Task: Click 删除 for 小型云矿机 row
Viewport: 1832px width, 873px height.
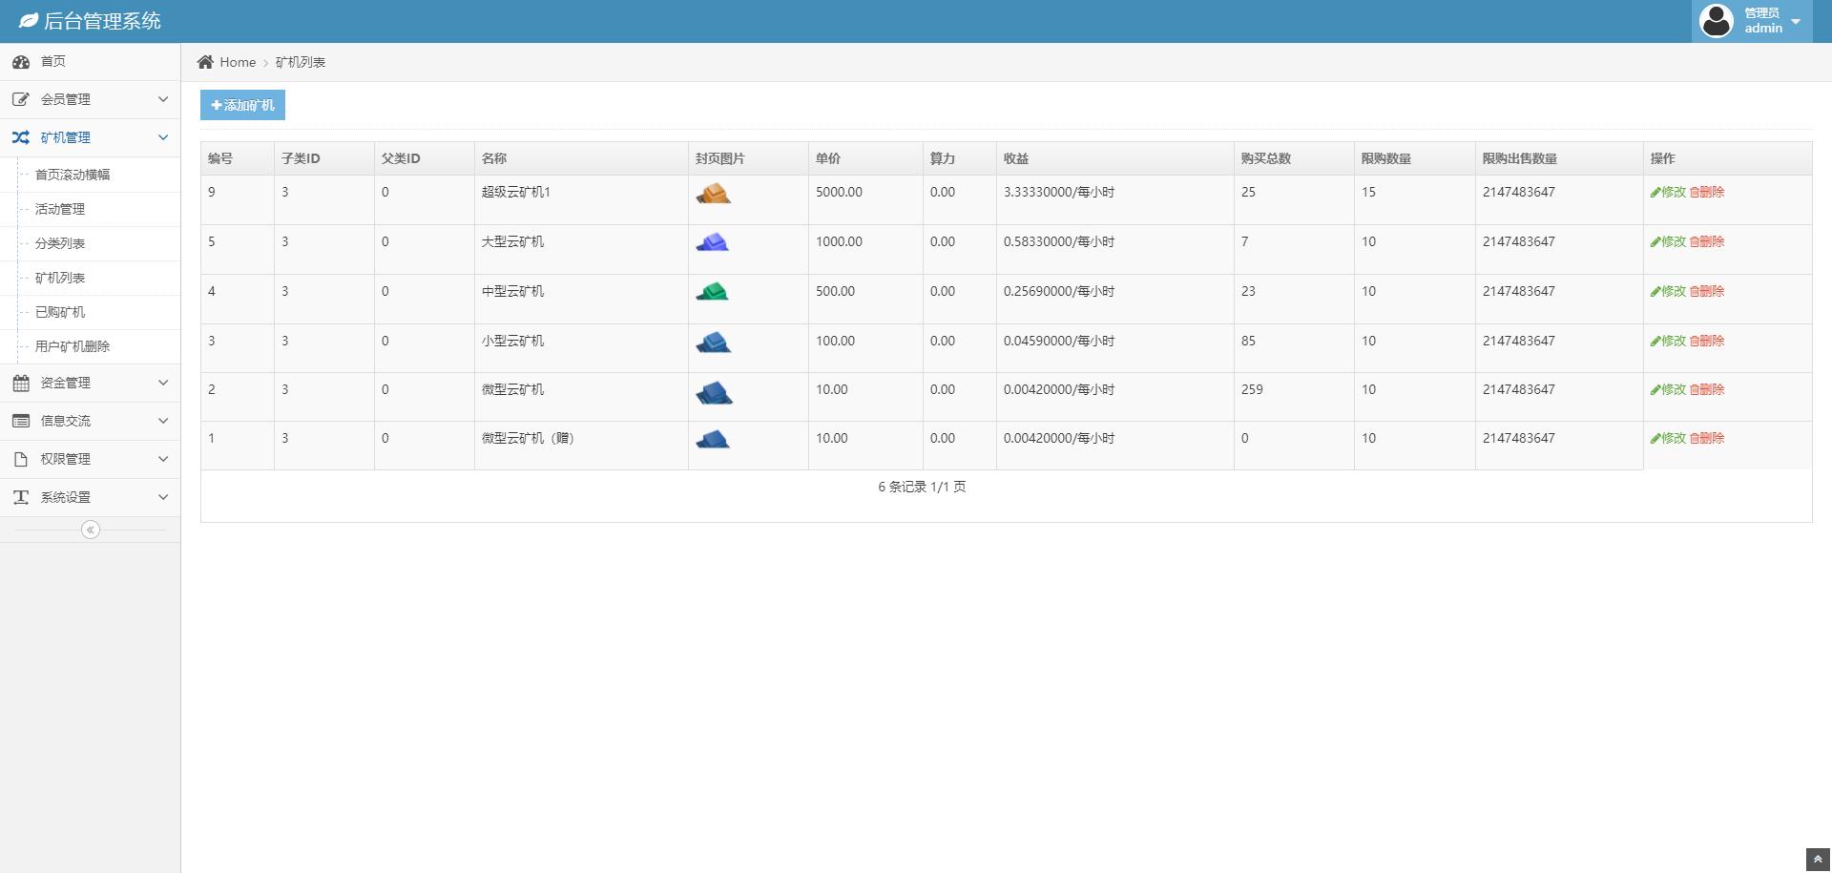Action: (x=1707, y=341)
